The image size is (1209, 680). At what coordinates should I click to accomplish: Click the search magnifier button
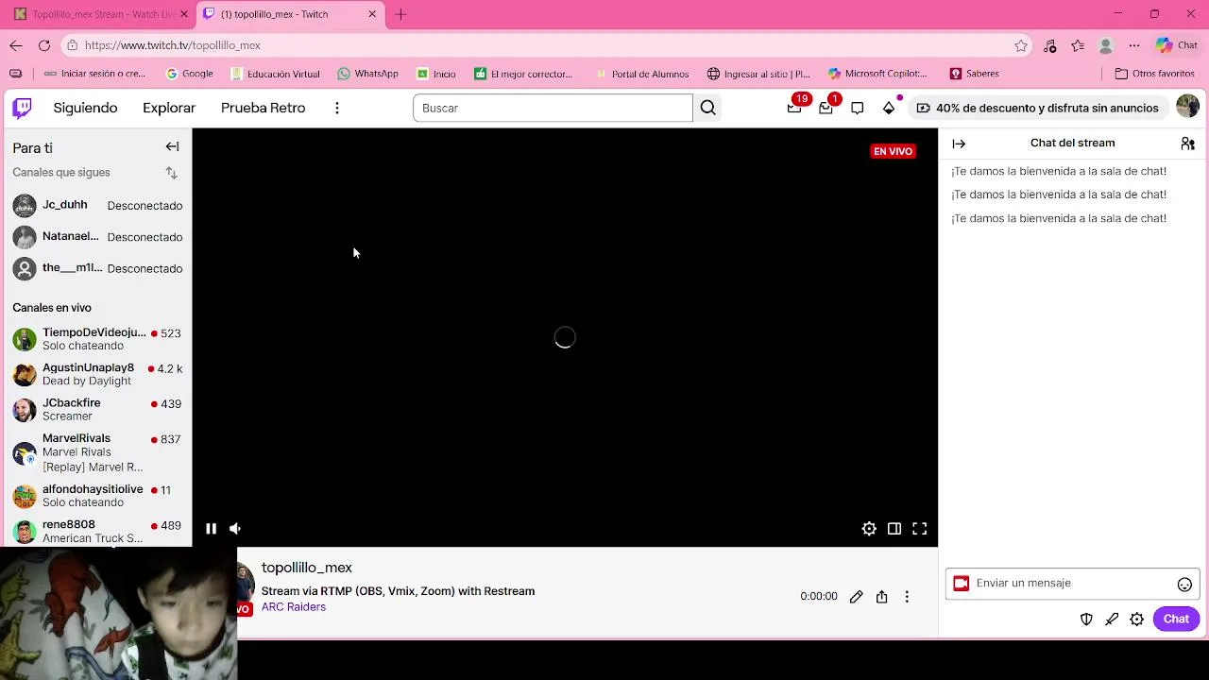coord(708,108)
